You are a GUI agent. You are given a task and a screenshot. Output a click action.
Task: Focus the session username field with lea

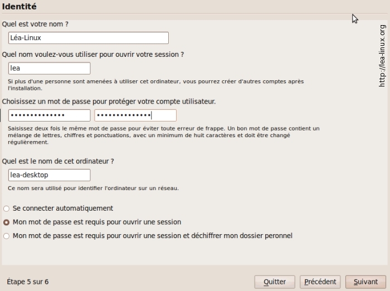click(49, 68)
